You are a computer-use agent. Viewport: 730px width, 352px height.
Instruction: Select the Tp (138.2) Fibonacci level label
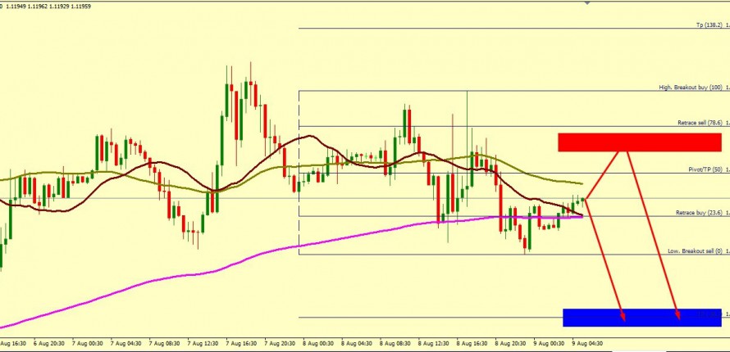click(x=709, y=25)
